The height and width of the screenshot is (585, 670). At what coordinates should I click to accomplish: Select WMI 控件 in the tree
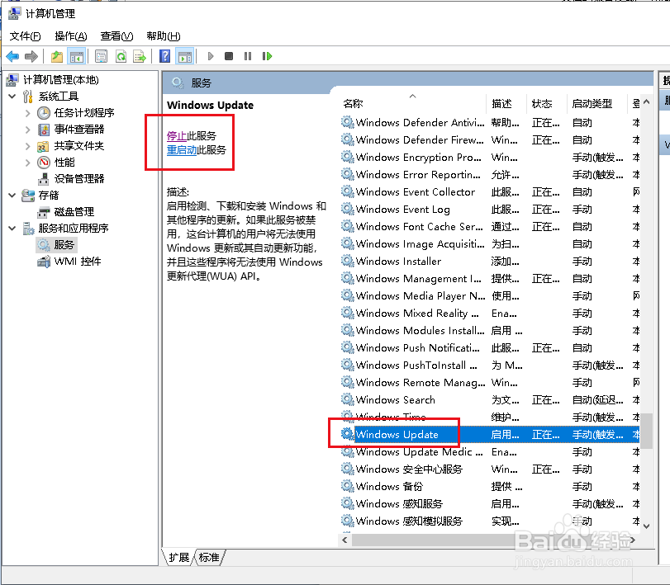tap(78, 261)
